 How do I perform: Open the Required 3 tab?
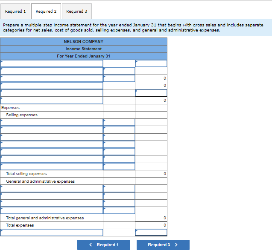[77, 11]
